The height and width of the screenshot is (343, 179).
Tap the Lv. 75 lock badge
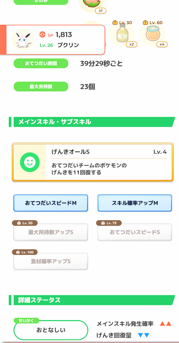coord(109,223)
